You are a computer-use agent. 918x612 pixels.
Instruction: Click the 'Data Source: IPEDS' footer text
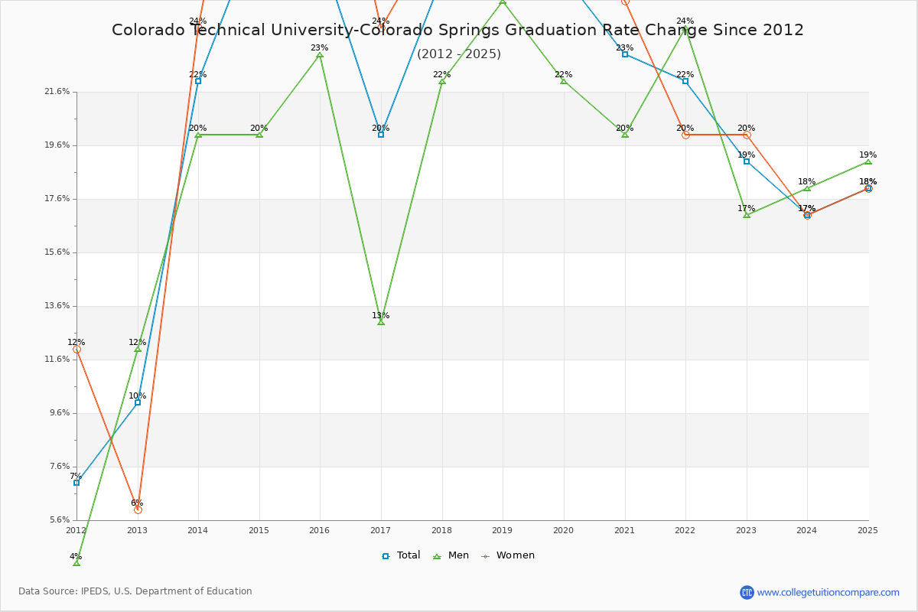point(135,591)
